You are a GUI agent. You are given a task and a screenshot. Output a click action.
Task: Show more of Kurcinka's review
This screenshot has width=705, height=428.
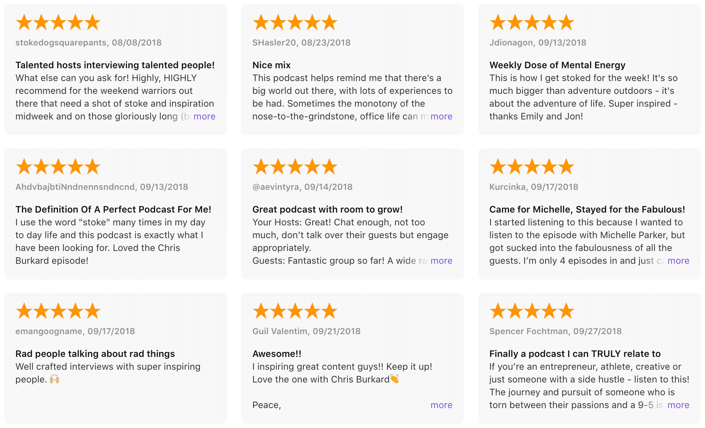pos(678,261)
